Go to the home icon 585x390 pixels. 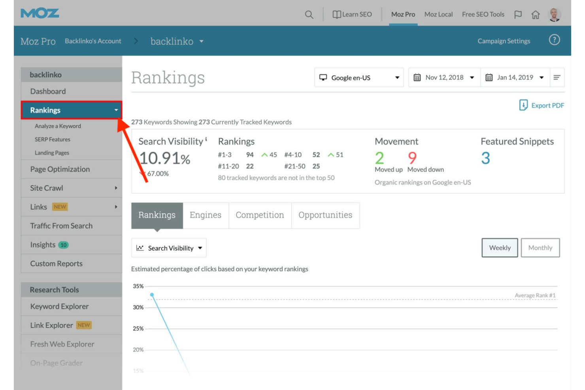[536, 15]
